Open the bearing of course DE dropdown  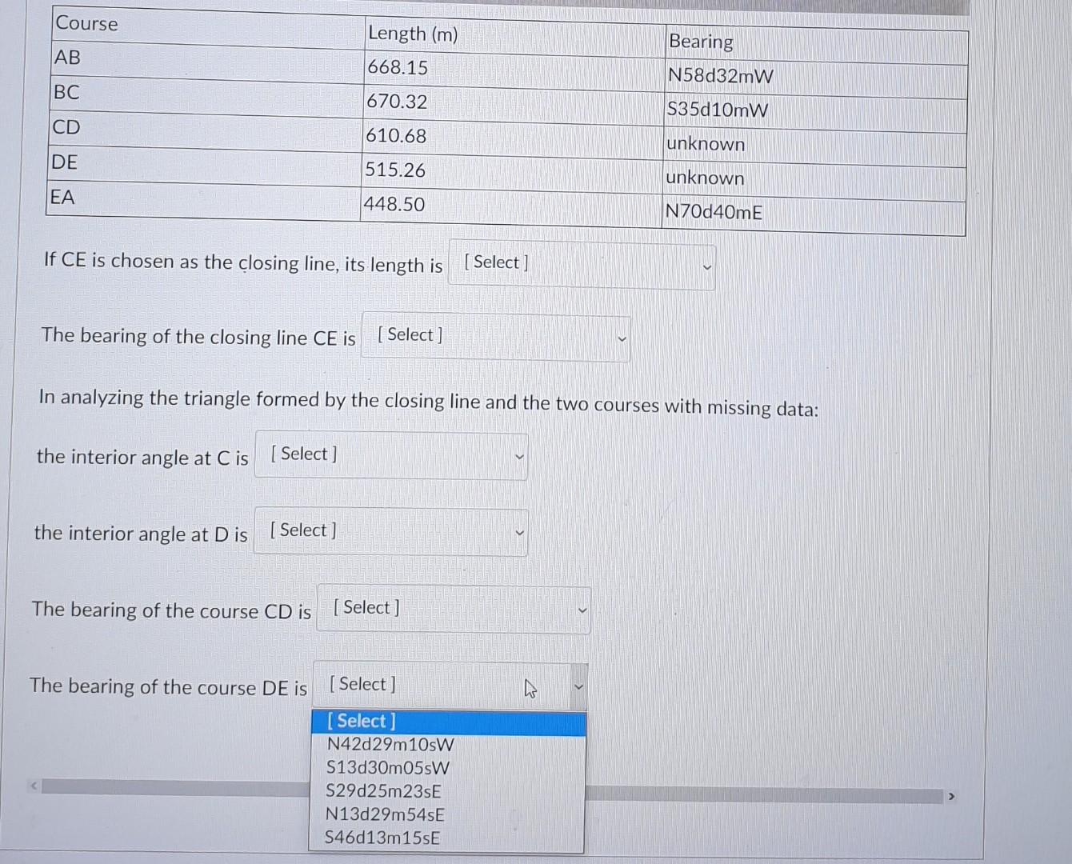click(x=450, y=685)
